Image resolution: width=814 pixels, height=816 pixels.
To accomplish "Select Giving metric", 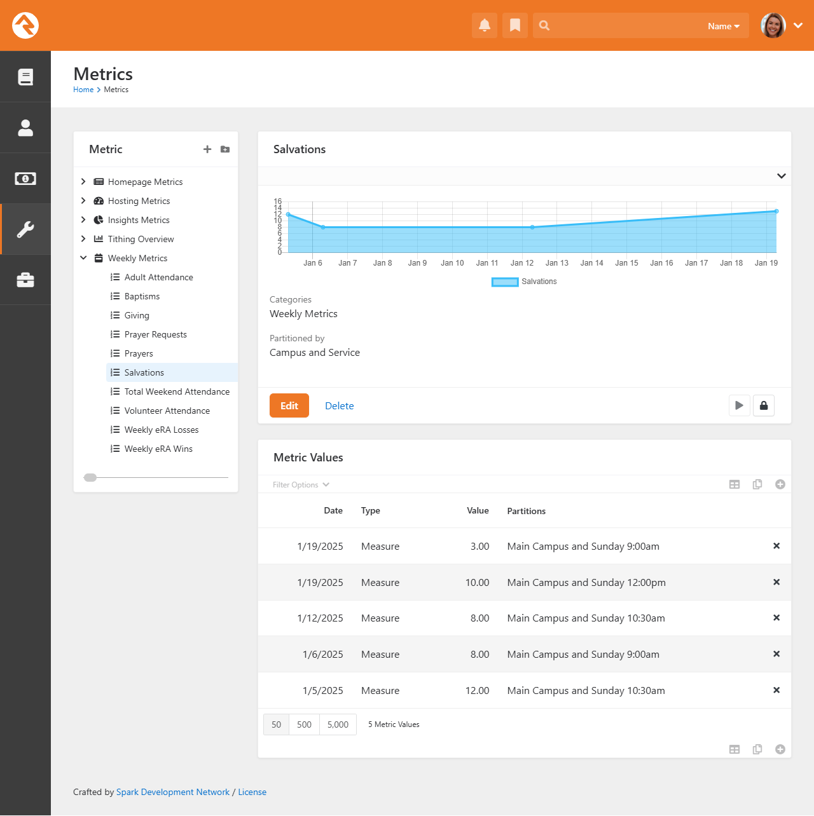I will [x=137, y=315].
